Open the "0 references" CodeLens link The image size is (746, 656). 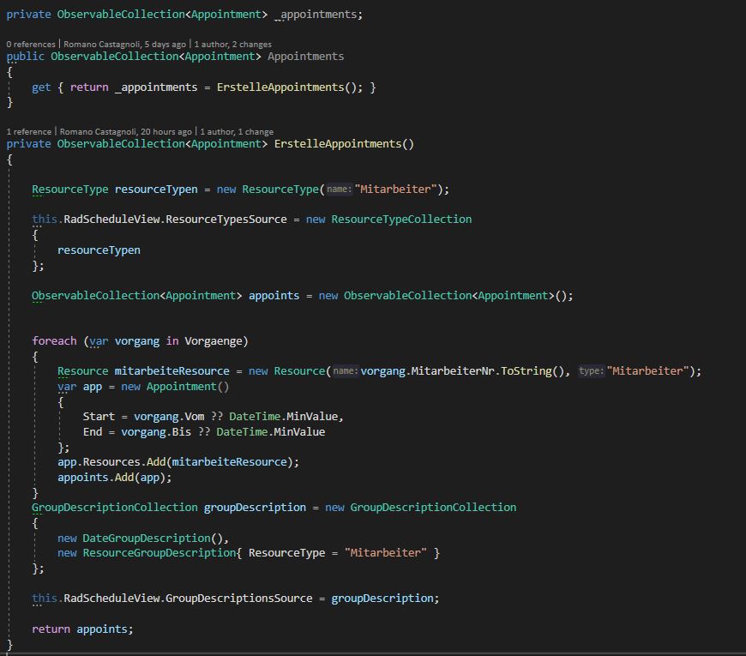pyautogui.click(x=29, y=44)
